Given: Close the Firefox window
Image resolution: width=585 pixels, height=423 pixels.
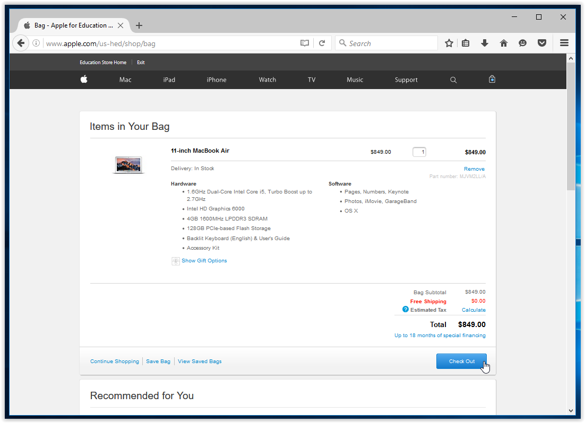Looking at the screenshot, I should click(x=563, y=17).
